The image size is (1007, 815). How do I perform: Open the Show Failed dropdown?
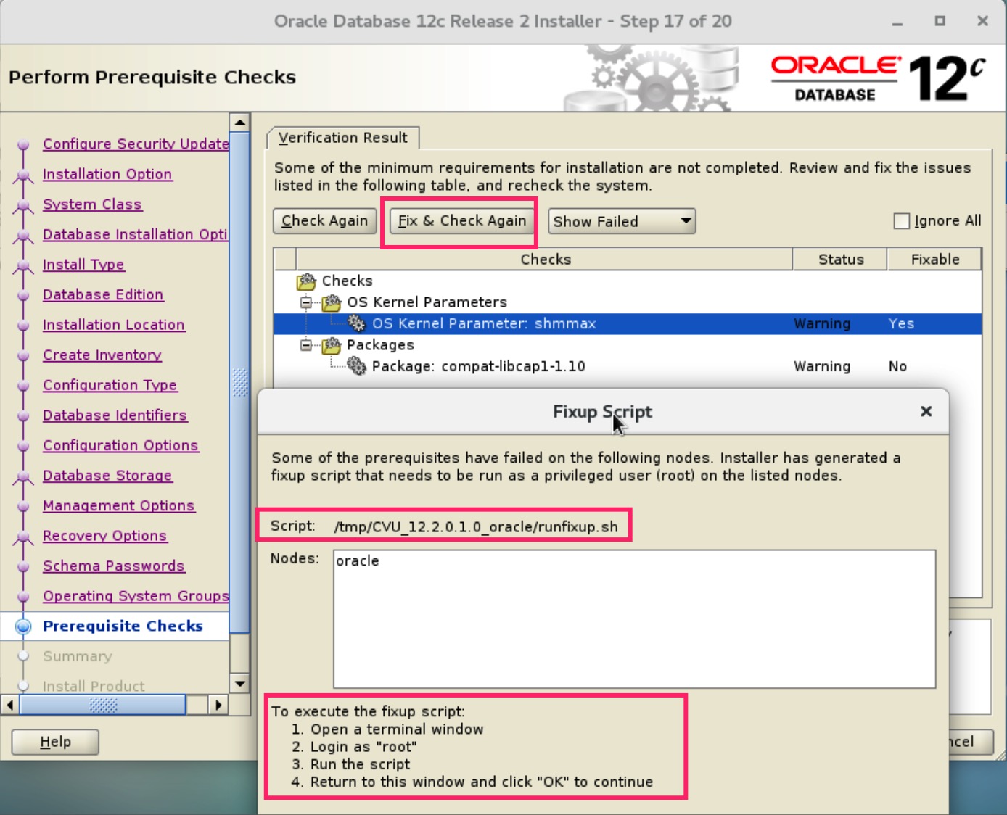click(622, 221)
